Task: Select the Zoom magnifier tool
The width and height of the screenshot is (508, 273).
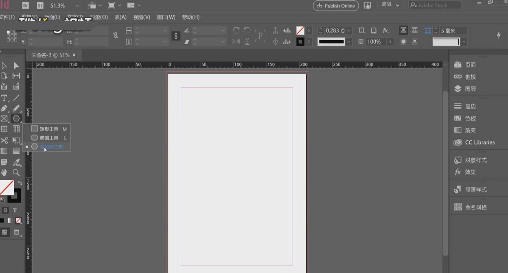Action: coord(16,173)
